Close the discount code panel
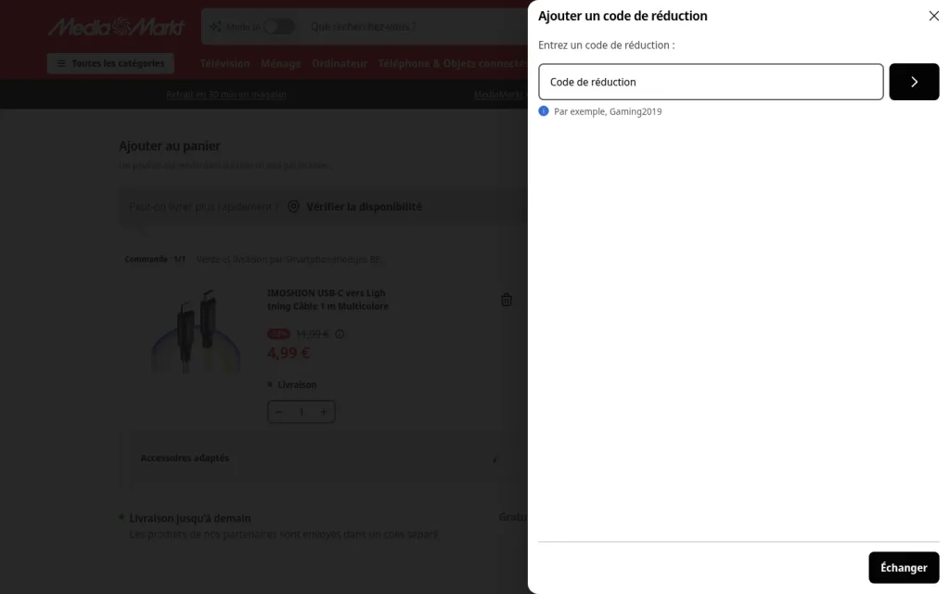Screen dimensions: 950x594 933,16
